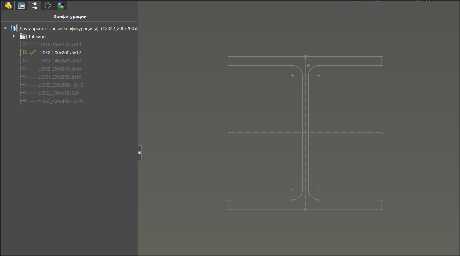460x256 pixels.
Task: Click the dash state icon of 30К2_300x300x10x15
Action: (32, 85)
